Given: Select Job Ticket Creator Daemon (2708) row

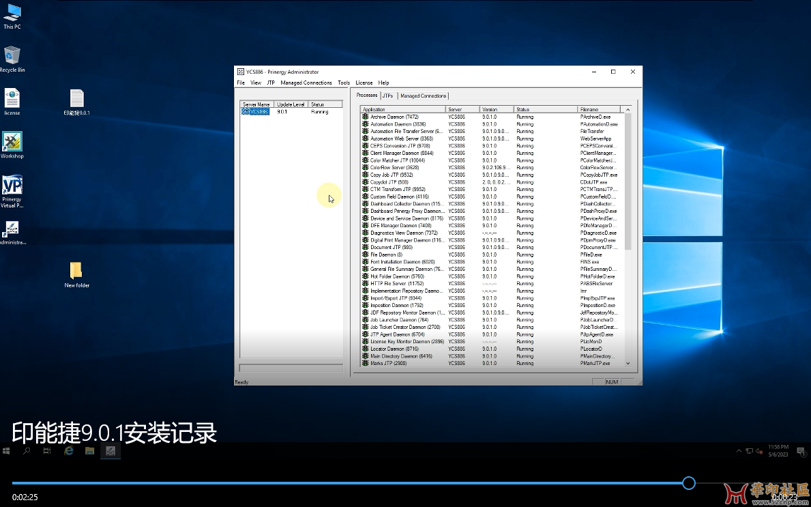Looking at the screenshot, I should (x=492, y=327).
